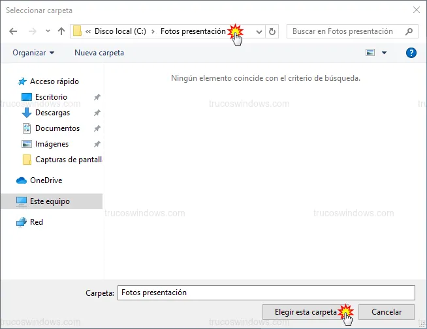Image resolution: width=427 pixels, height=329 pixels.
Task: Click the Back navigation arrow
Action: (x=12, y=31)
